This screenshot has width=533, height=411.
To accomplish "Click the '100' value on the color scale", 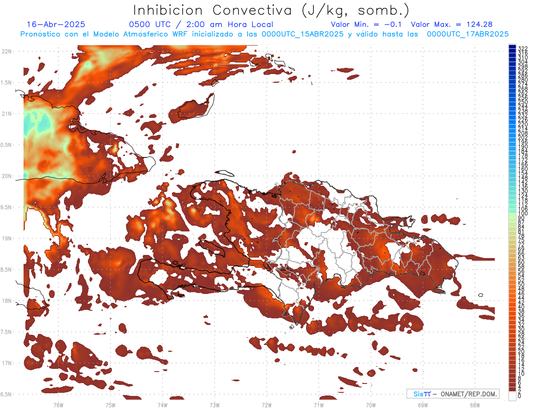I will click(523, 214).
